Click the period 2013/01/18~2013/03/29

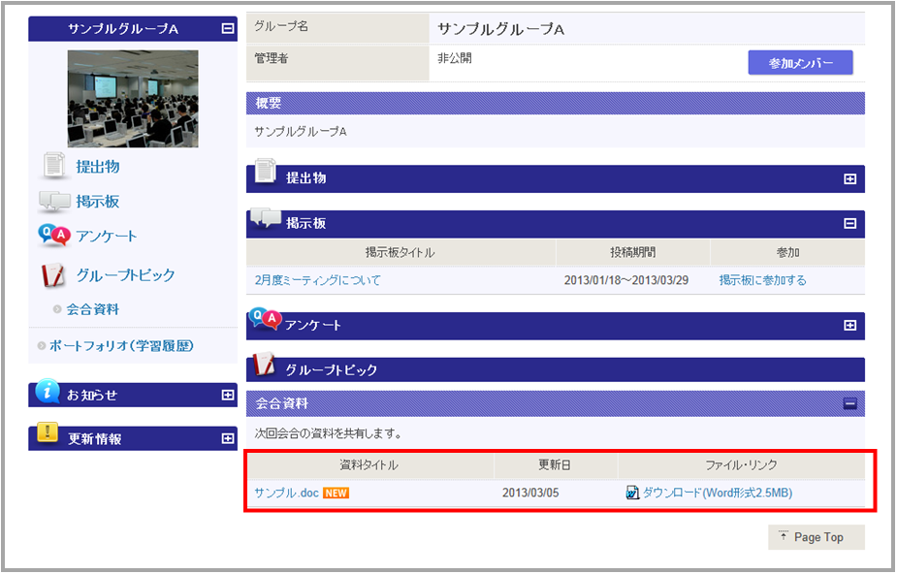click(625, 280)
